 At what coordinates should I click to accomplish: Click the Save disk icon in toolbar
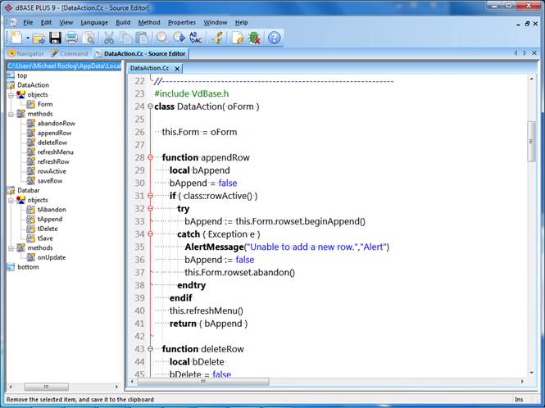tap(55, 38)
